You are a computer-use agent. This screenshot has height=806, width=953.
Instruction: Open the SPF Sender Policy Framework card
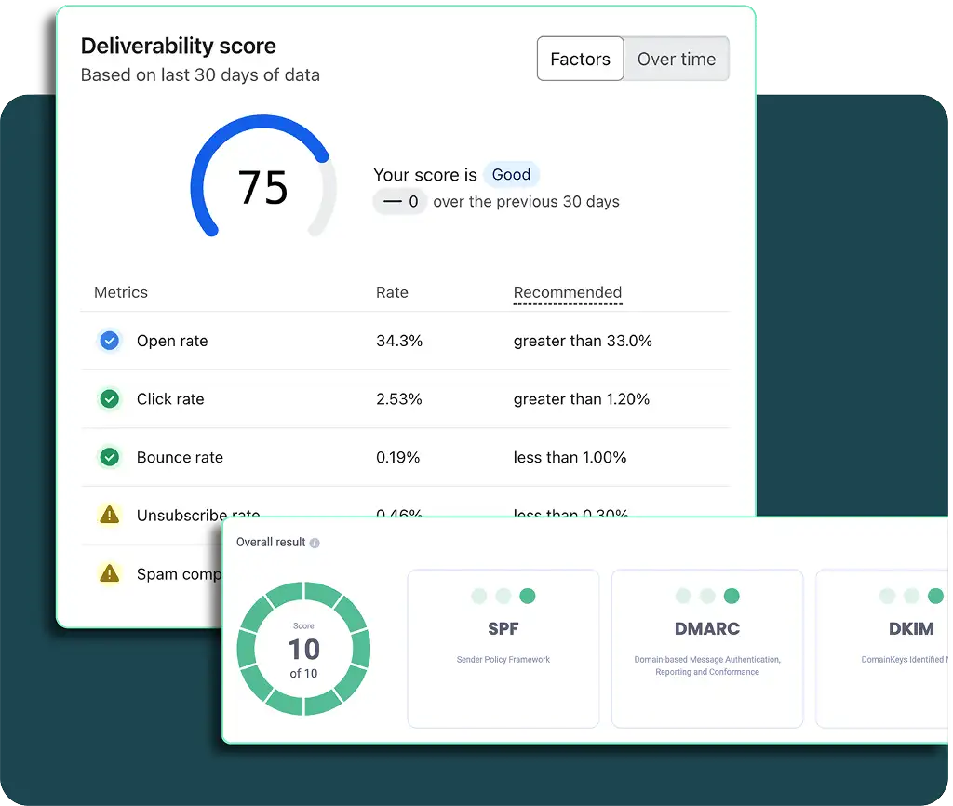point(503,648)
